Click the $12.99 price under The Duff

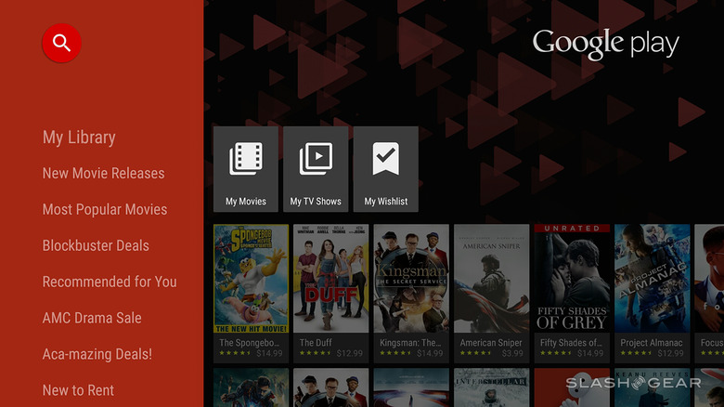click(350, 353)
